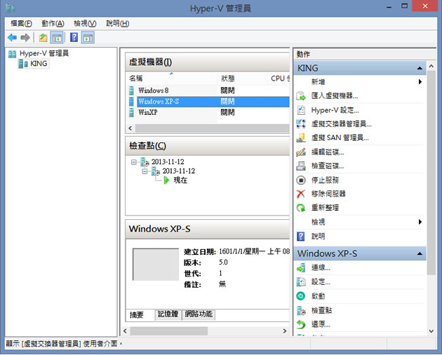Click 設定 settings icon for Windows XP-S

(x=301, y=281)
